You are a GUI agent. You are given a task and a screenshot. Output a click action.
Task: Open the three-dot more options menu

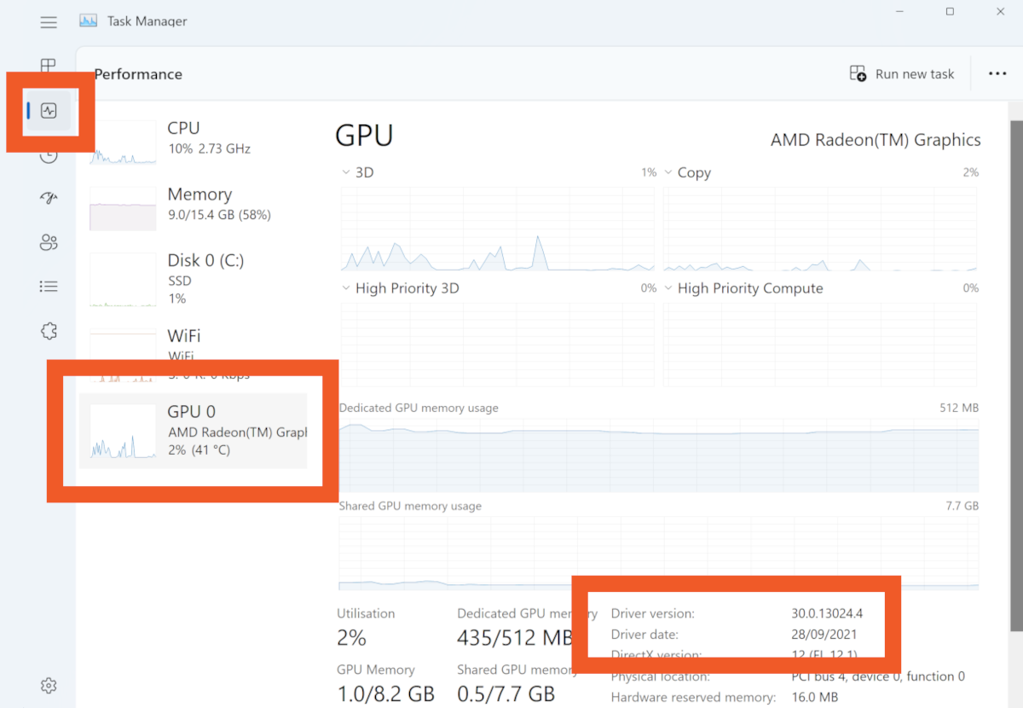997,74
